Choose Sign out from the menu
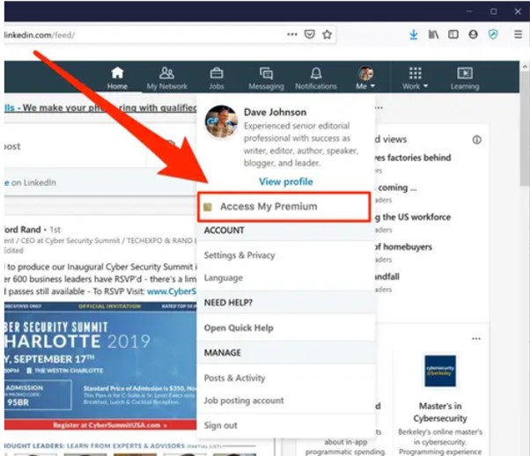This screenshot has width=530, height=456. (x=220, y=425)
